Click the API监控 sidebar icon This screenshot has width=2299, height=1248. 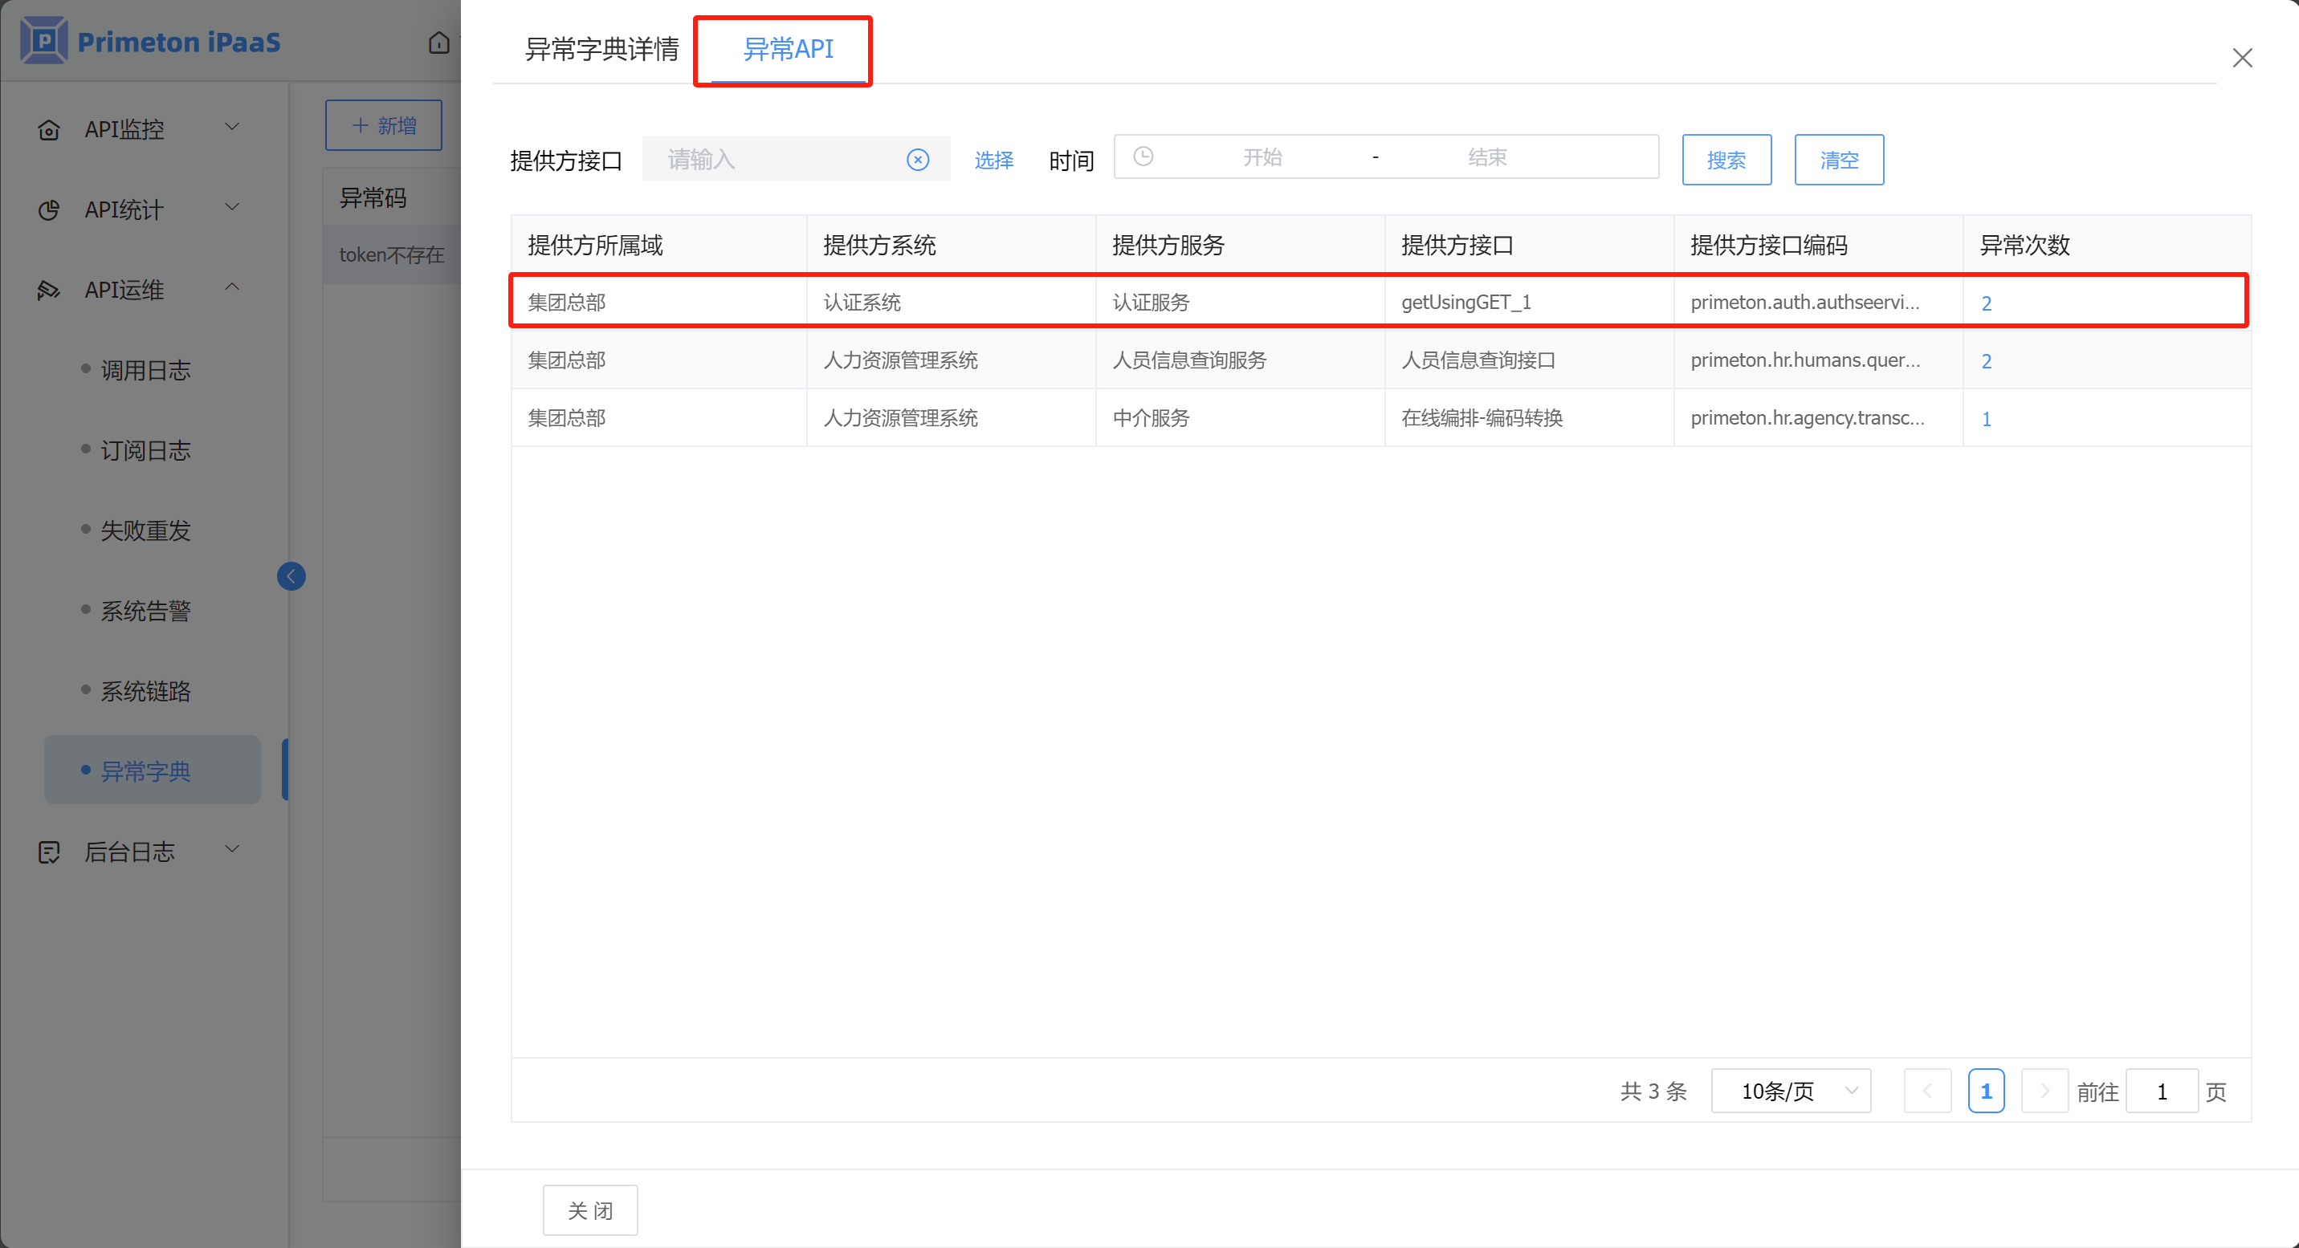click(x=49, y=130)
